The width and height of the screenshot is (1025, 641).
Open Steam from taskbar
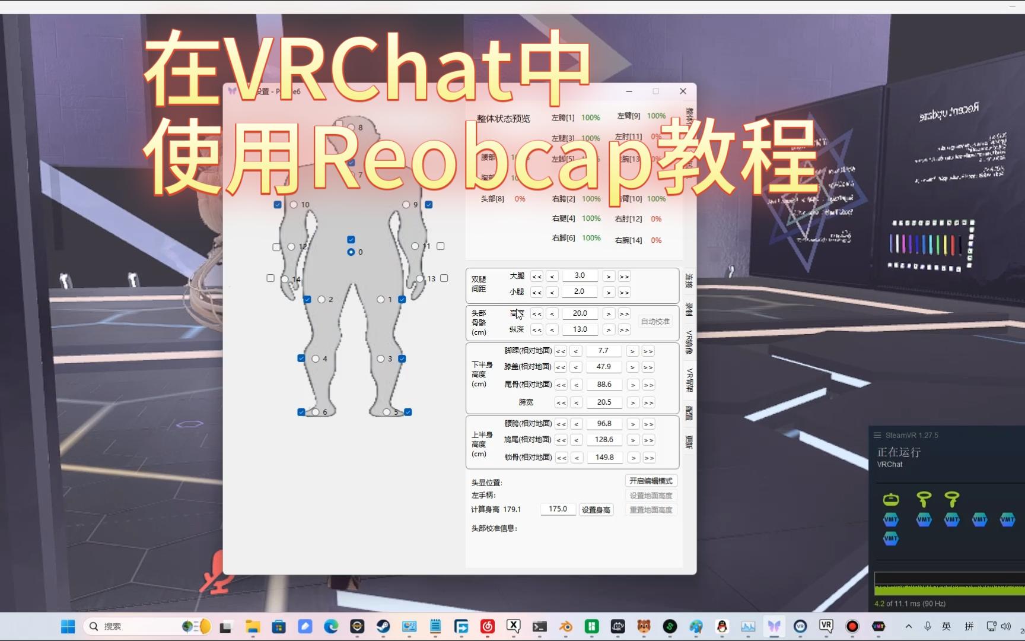(383, 626)
